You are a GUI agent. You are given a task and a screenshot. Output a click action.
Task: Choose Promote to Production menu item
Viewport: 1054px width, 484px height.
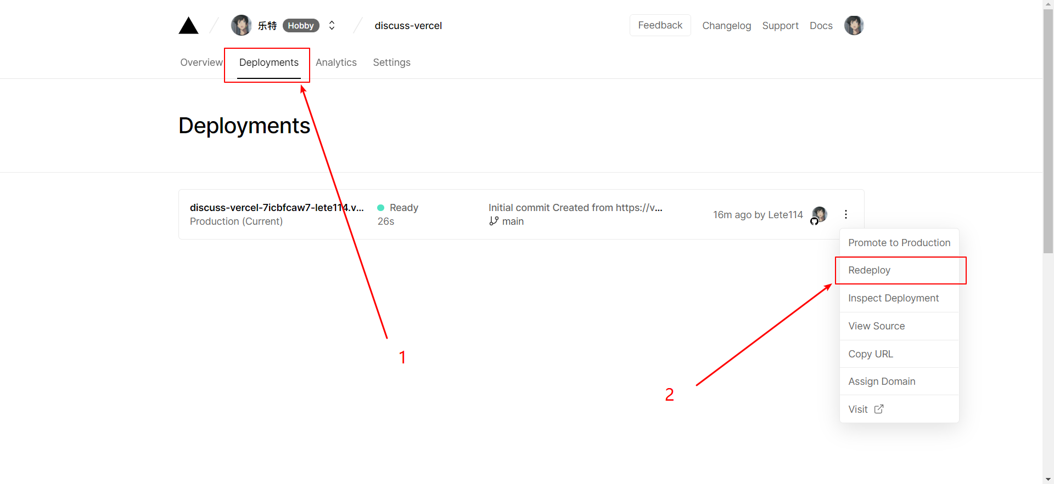(899, 243)
